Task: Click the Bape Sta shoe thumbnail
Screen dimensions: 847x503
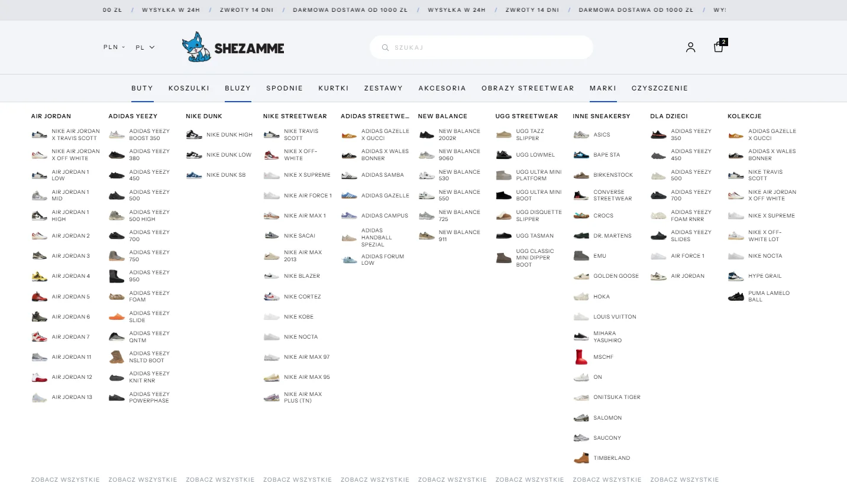Action: (581, 155)
